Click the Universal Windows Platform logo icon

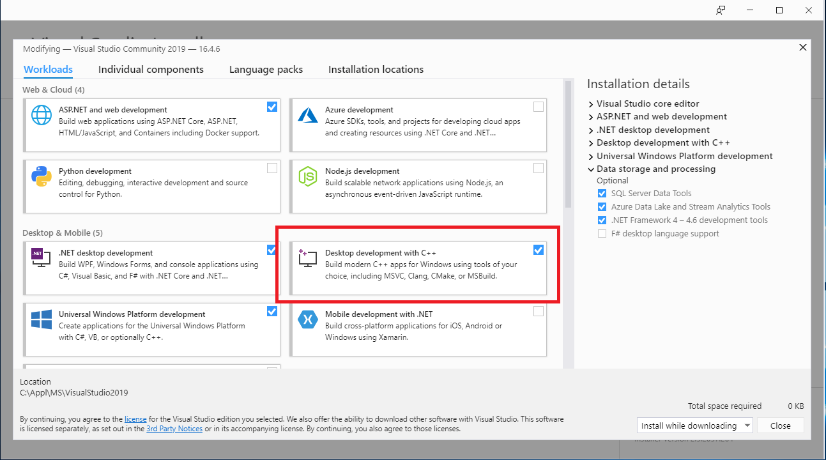point(42,319)
